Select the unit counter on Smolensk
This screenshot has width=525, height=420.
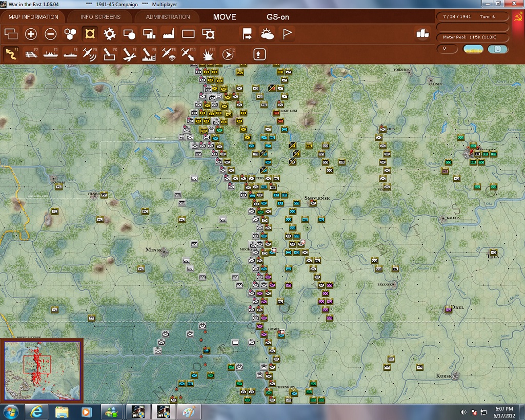point(313,203)
